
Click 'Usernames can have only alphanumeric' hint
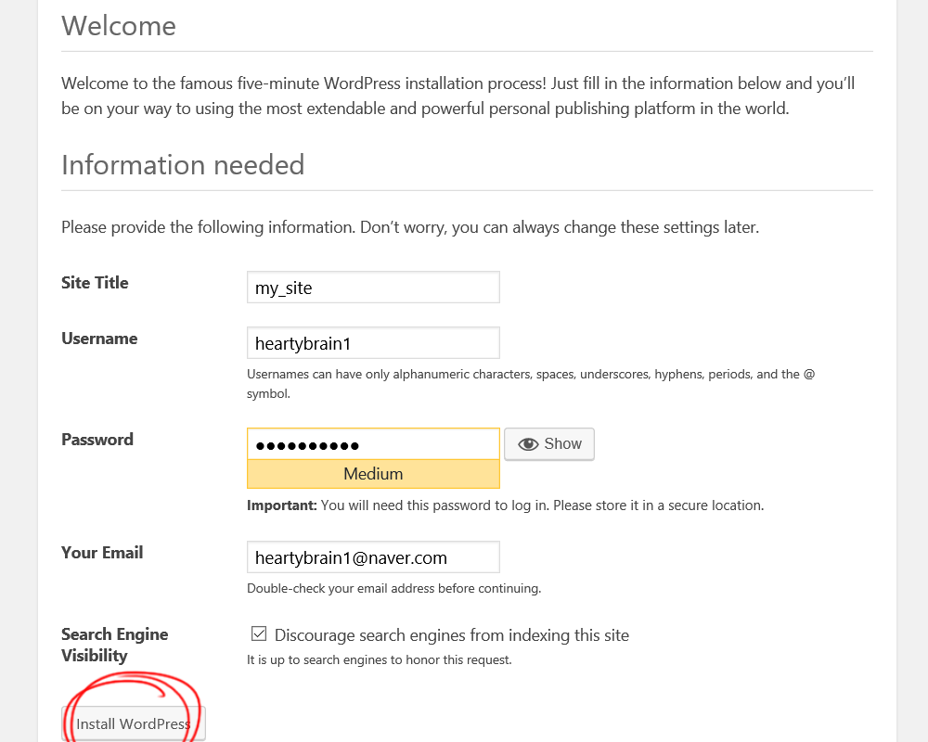[531, 383]
